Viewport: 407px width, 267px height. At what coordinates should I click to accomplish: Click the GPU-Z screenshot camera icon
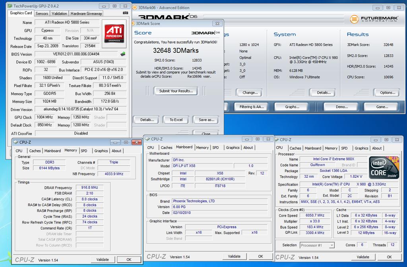tap(125, 13)
